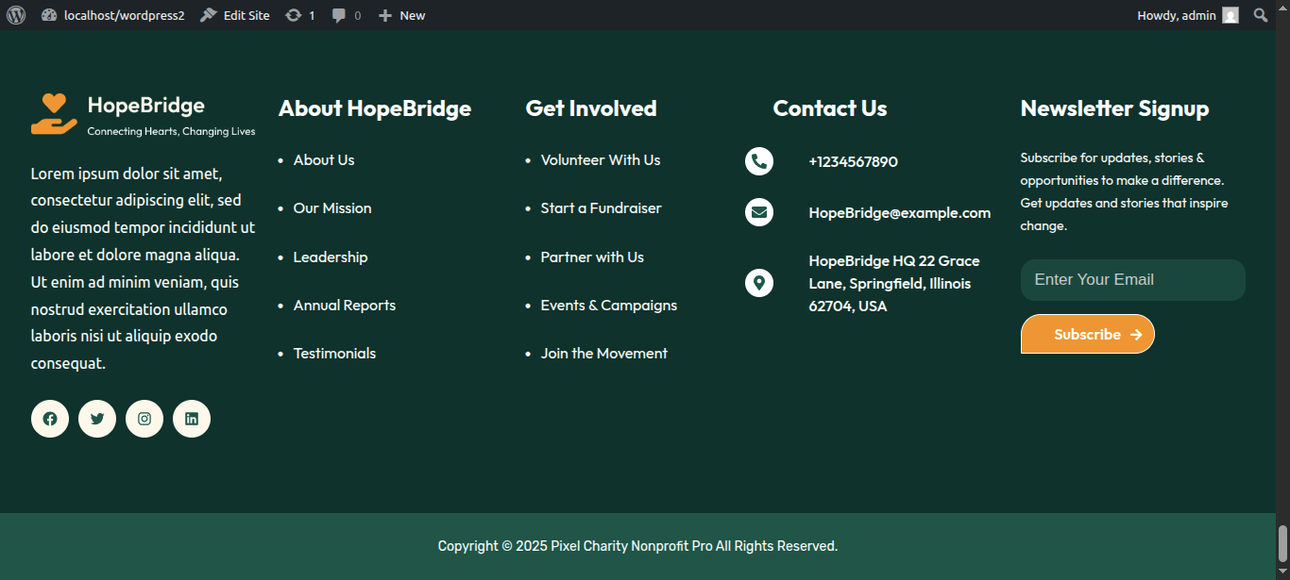The image size is (1290, 580).
Task: Open the Twitter social icon
Action: [x=97, y=419]
